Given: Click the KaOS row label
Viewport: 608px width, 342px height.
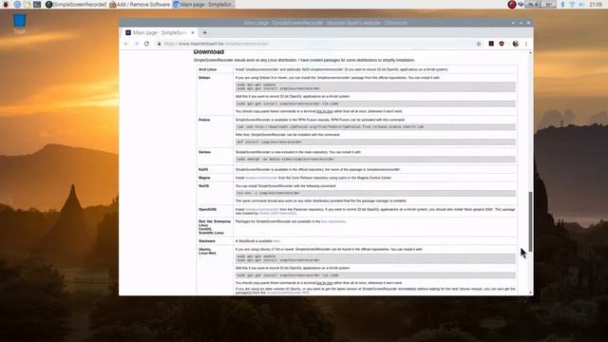Looking at the screenshot, I should [x=203, y=169].
